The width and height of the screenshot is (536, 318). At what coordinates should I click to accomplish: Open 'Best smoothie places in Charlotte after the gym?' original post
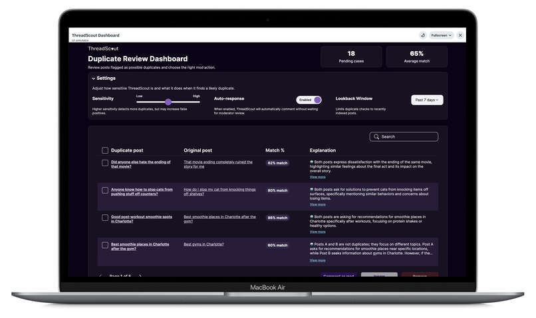tap(219, 219)
